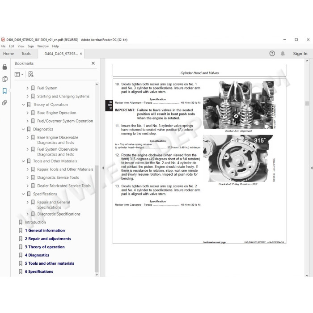Close the Bookmarks panel

[93, 63]
